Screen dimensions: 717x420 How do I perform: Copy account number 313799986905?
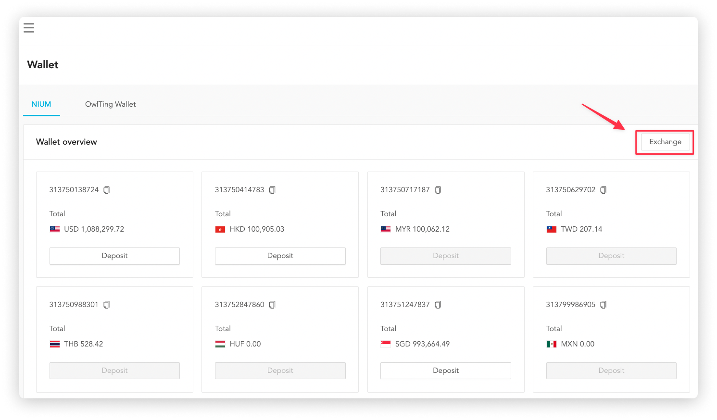(x=603, y=305)
